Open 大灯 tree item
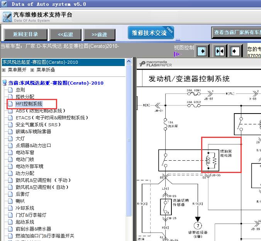The height and width of the screenshot is (241, 261). (x=20, y=139)
